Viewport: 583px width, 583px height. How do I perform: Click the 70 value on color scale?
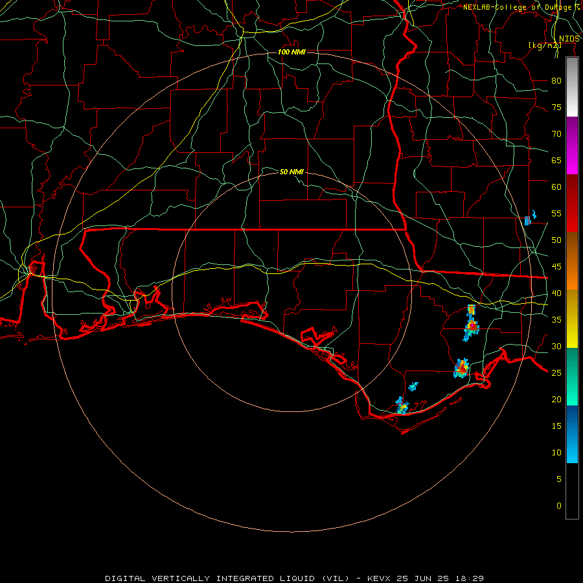pos(556,134)
